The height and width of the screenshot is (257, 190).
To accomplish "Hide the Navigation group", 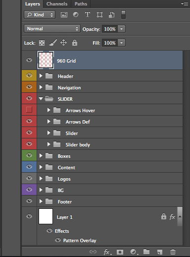I will pos(29,87).
